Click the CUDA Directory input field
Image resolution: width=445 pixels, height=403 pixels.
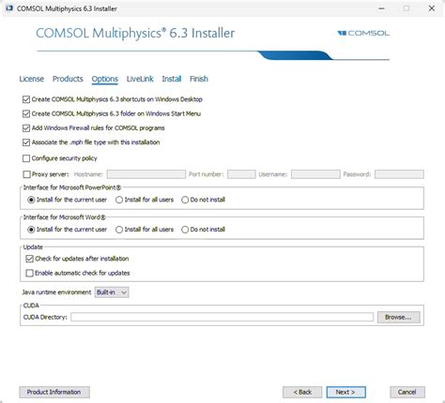[222, 317]
